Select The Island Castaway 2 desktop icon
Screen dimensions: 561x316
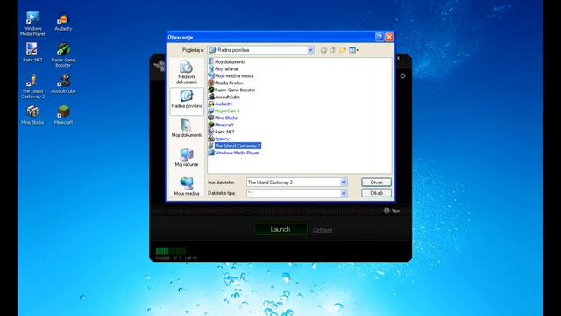(x=32, y=86)
